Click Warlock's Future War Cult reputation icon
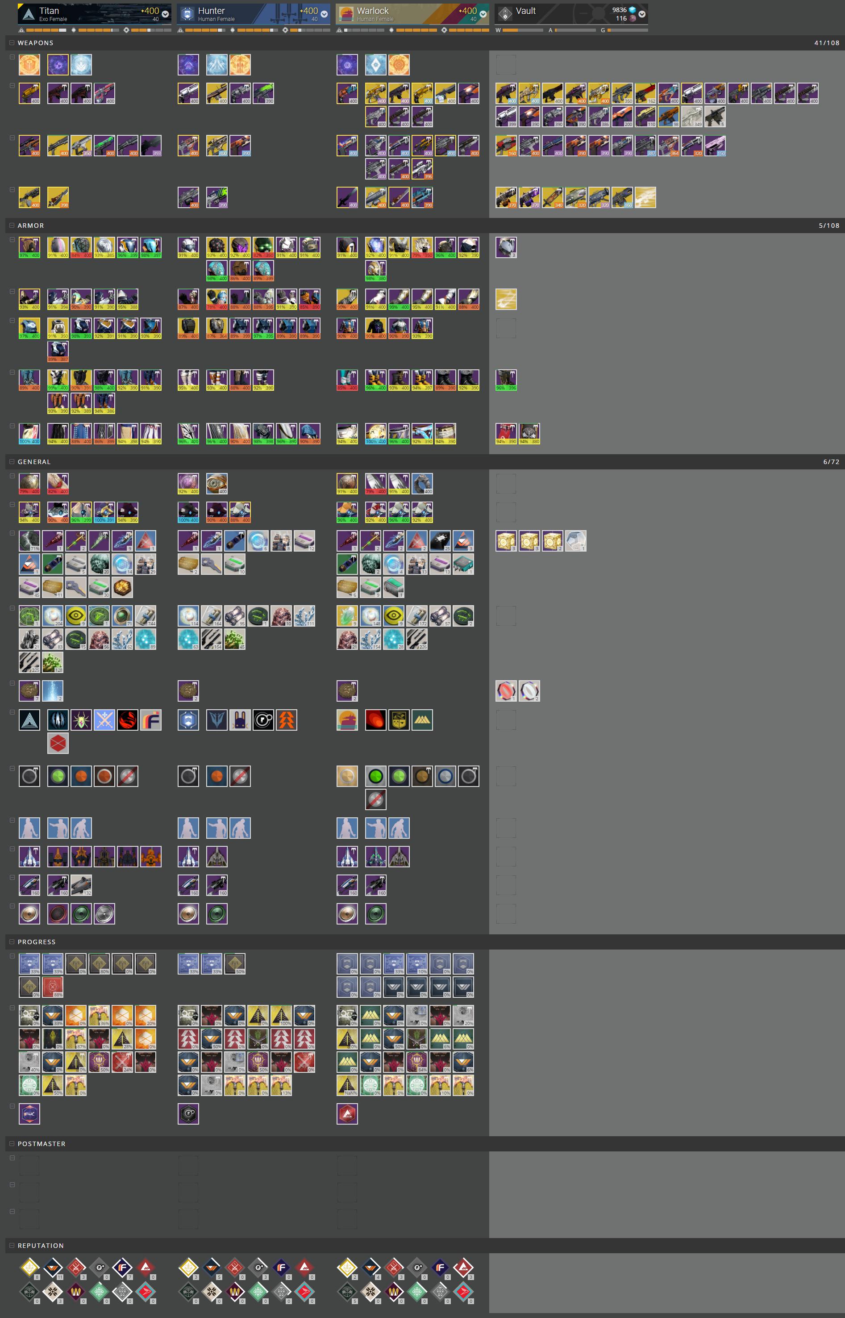Image resolution: width=845 pixels, height=1318 pixels. [440, 1267]
